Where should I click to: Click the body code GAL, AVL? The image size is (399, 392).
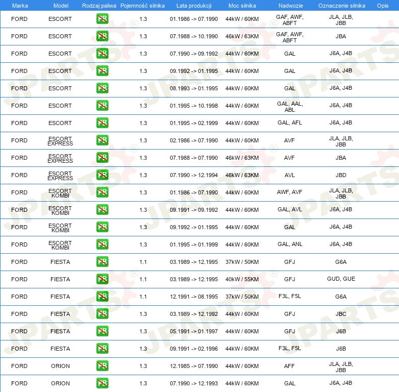point(290,209)
